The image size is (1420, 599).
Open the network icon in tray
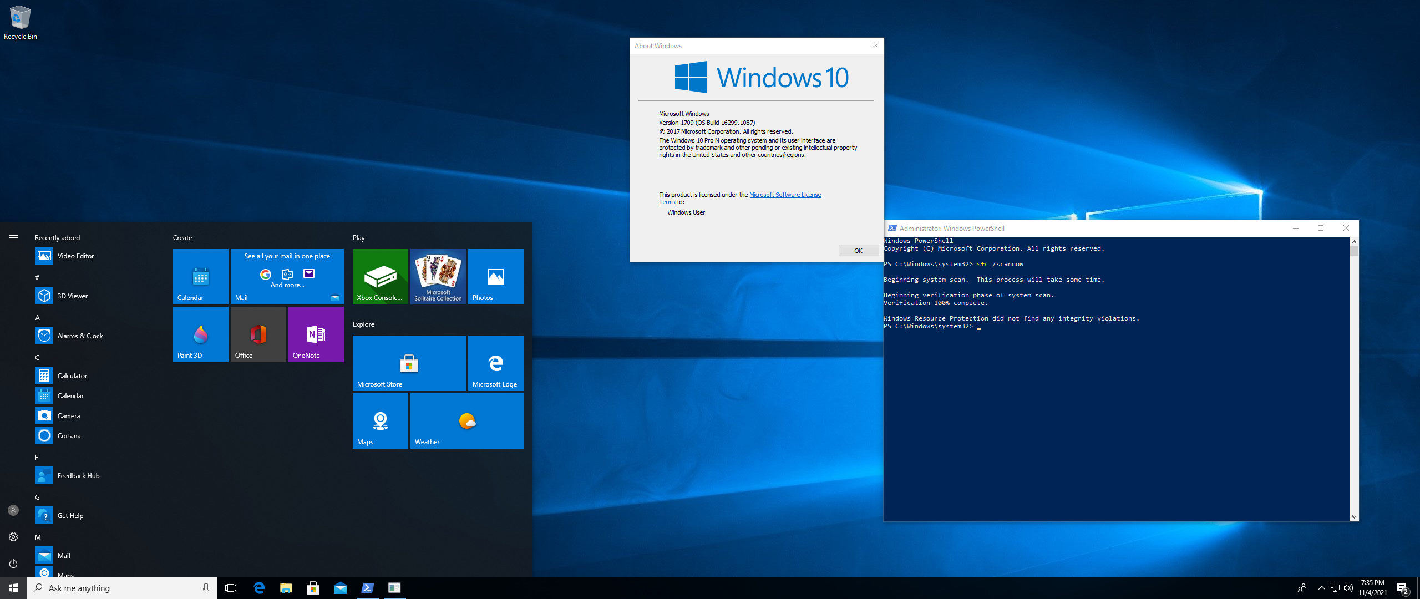click(x=1335, y=588)
